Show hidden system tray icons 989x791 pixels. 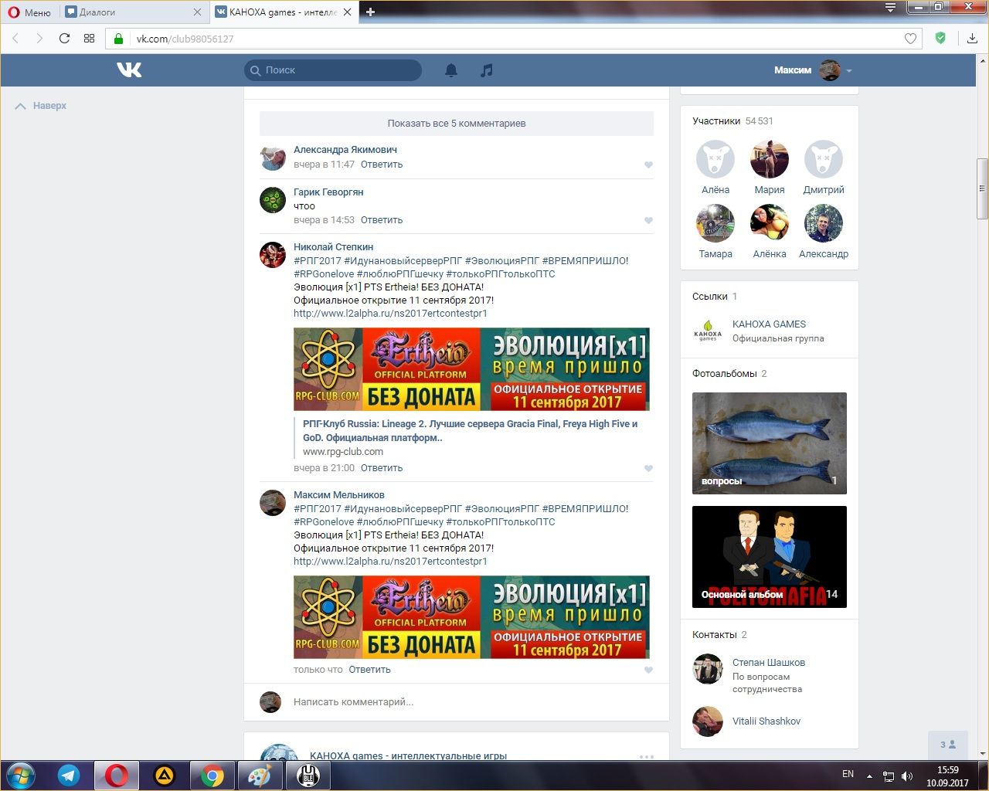pos(869,776)
